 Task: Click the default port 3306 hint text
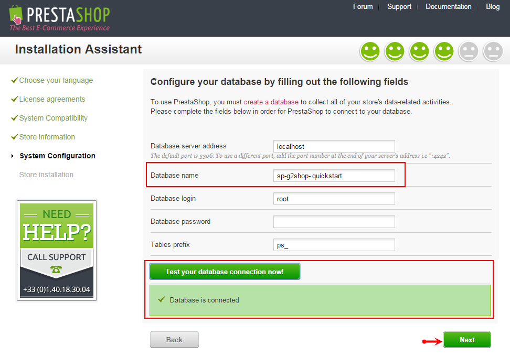point(300,156)
